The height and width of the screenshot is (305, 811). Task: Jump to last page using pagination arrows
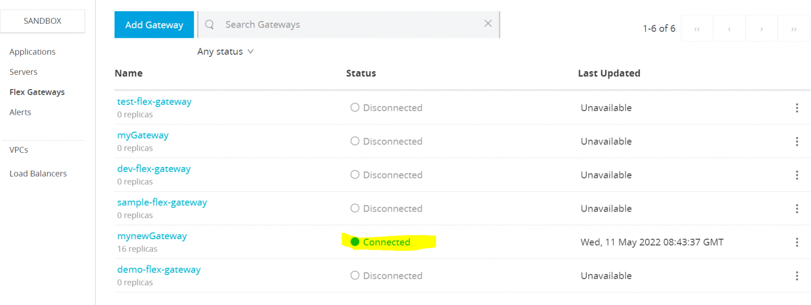pos(794,28)
